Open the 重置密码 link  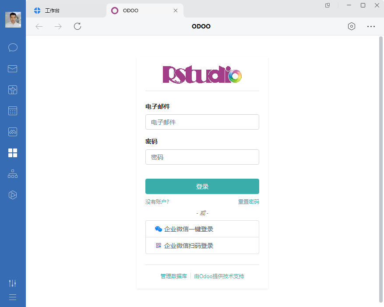[249, 201]
